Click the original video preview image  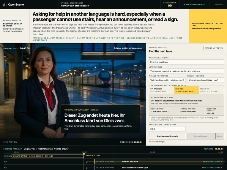pyautogui.click(x=73, y=91)
